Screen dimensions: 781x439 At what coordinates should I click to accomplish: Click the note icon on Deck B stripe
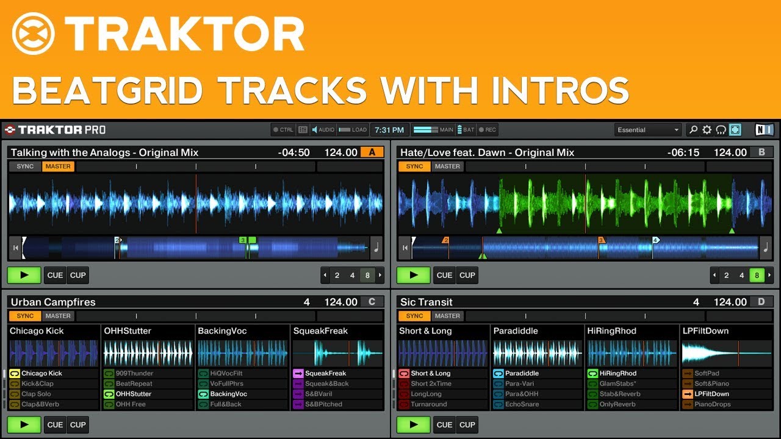(766, 248)
